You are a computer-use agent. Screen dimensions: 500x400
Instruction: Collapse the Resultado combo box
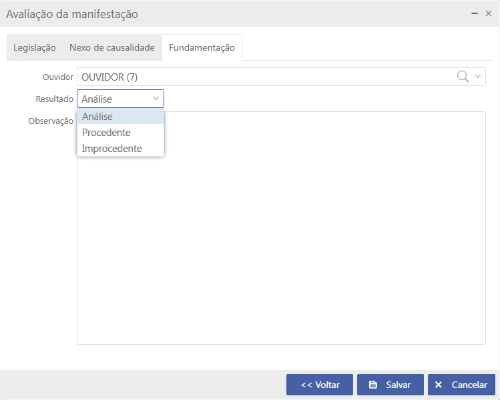(156, 99)
